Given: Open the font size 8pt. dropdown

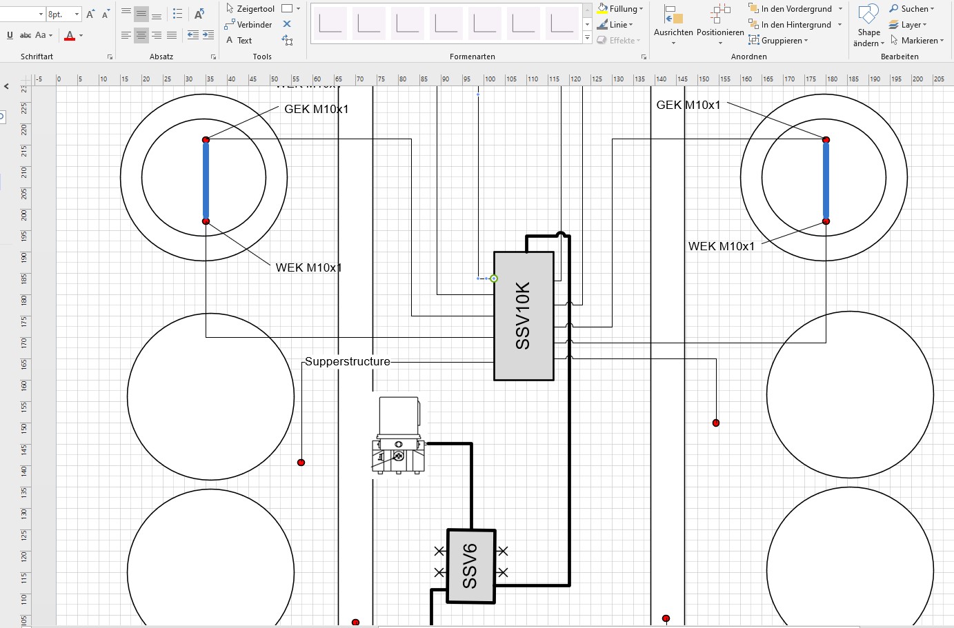Looking at the screenshot, I should click(x=77, y=14).
